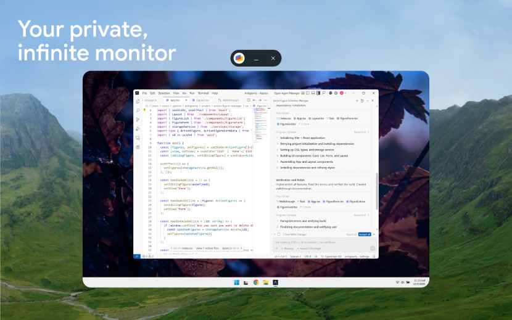Click the lightbulb code action icon
512x320 pixels.
(x=144, y=110)
